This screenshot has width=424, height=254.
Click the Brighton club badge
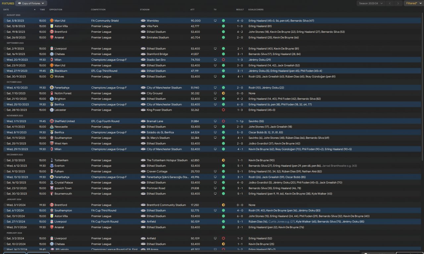(52, 99)
